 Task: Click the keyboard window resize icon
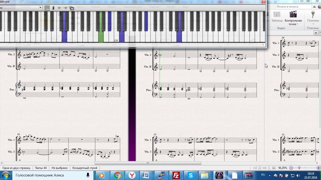72,8
